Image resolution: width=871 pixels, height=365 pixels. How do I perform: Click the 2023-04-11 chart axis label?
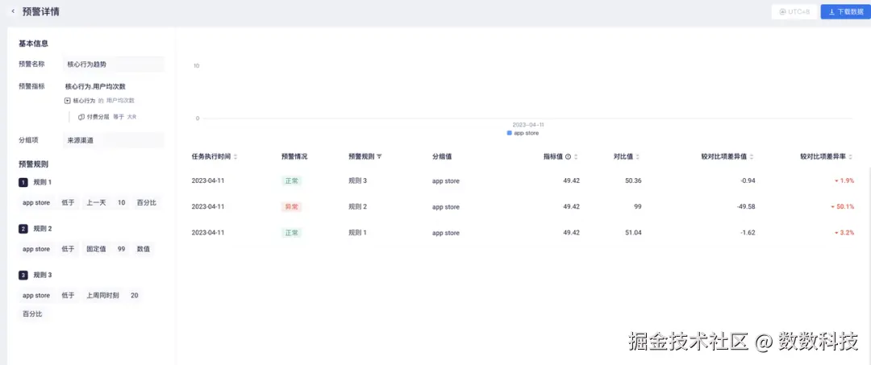[527, 125]
